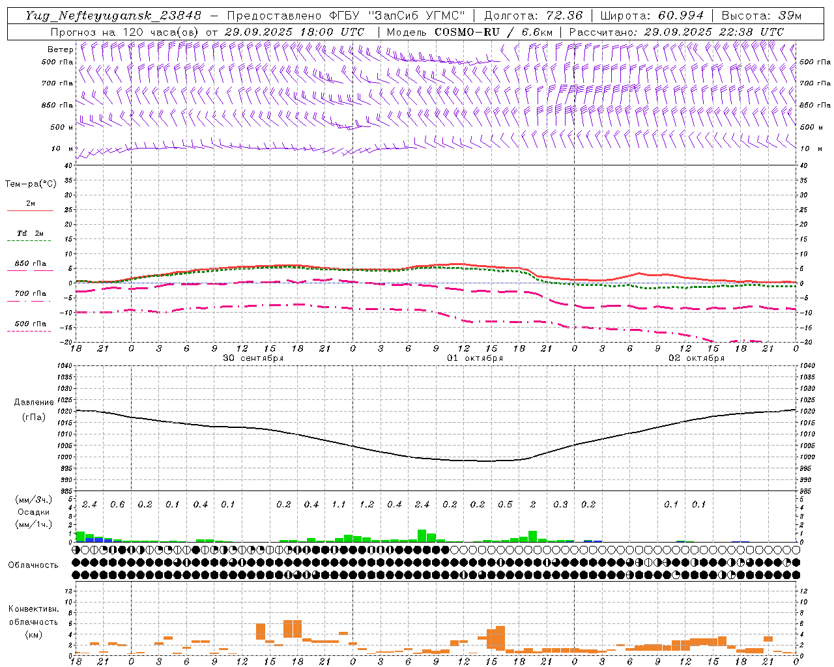This screenshot has height=667, width=834.
Task: Select the model name COSMO-RU / 6.6км
Action: [493, 32]
